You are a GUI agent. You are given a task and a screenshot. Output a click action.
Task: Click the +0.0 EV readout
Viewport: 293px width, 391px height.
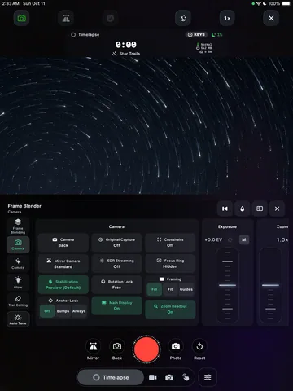tap(213, 239)
